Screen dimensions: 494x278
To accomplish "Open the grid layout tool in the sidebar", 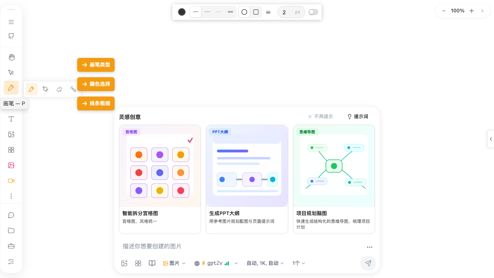I will point(11,150).
